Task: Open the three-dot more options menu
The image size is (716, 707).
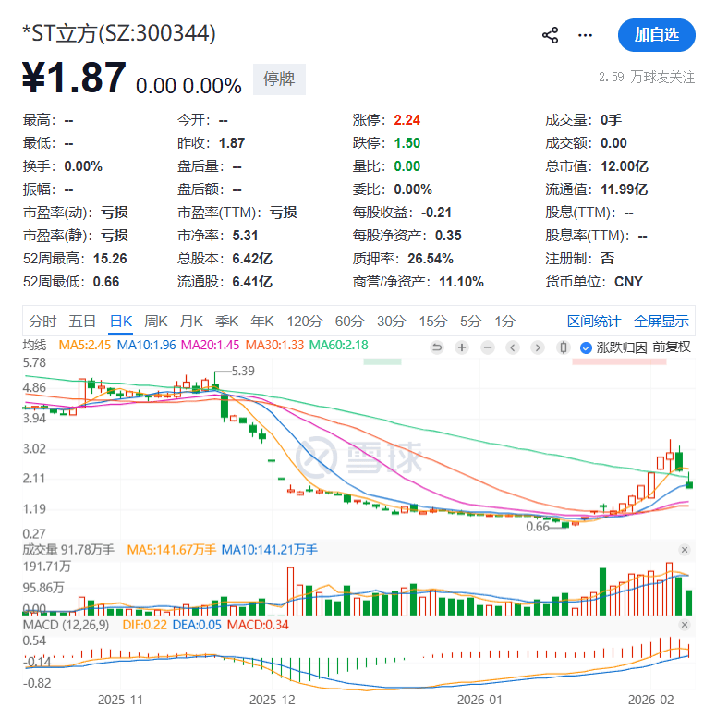Action: pyautogui.click(x=585, y=35)
